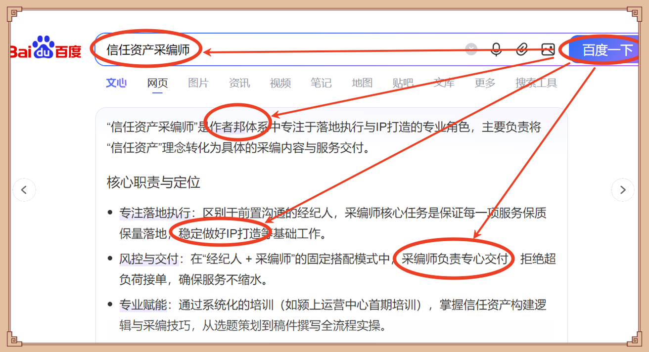This screenshot has width=649, height=352.
Task: Switch to the 视频 tab
Action: (x=280, y=83)
